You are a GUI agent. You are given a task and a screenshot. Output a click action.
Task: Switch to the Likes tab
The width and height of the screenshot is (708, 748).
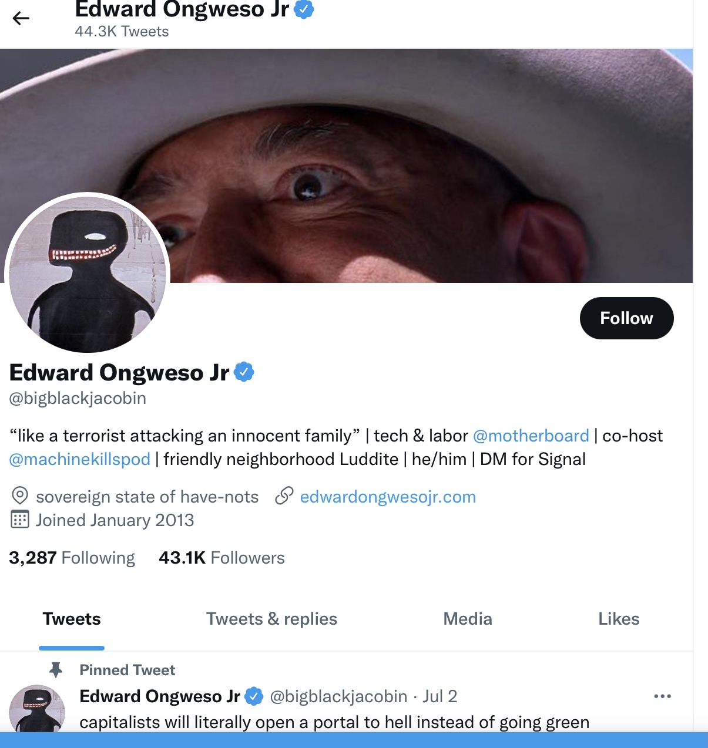[x=619, y=619]
